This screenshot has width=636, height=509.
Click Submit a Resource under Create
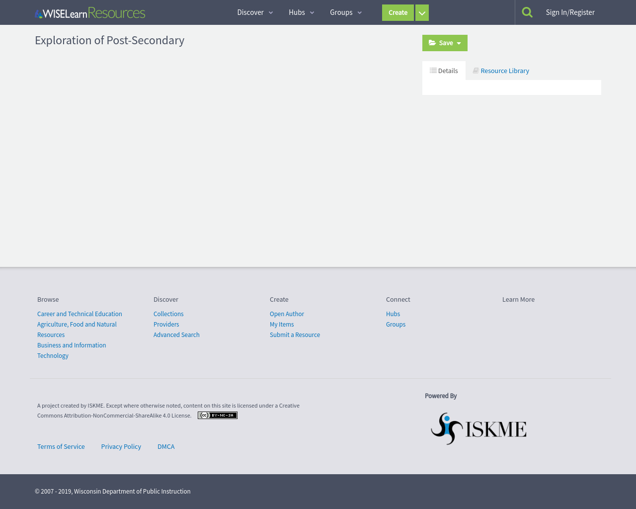[295, 334]
